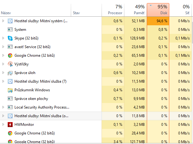This screenshot has width=193, height=144.
Task: Click the avast! Service process icon
Action: pos(10,47)
